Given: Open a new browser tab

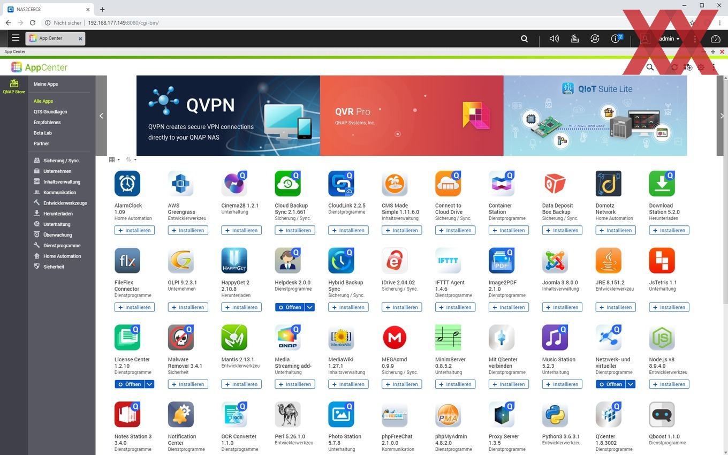Looking at the screenshot, I should [x=102, y=9].
